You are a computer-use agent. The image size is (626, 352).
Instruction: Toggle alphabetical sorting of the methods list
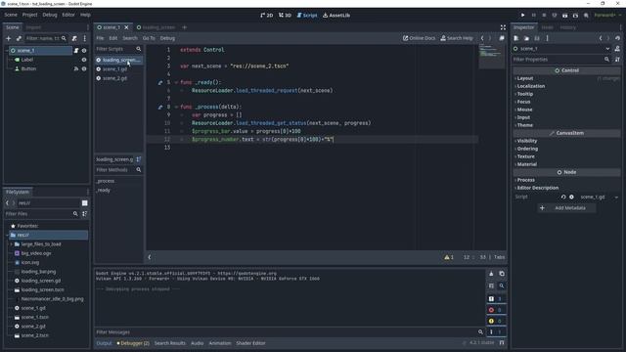(x=139, y=159)
